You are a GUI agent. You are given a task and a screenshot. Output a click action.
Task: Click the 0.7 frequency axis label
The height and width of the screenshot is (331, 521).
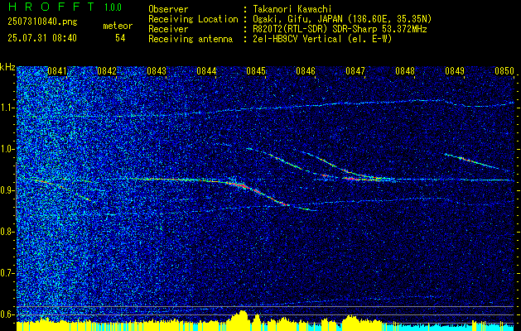(7, 273)
